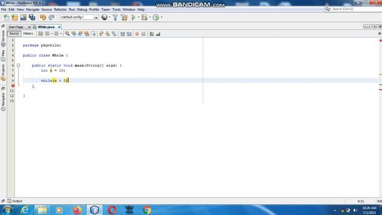This screenshot has height=215, width=382.
Task: Click the error marker on line 10
Action: coord(13,85)
